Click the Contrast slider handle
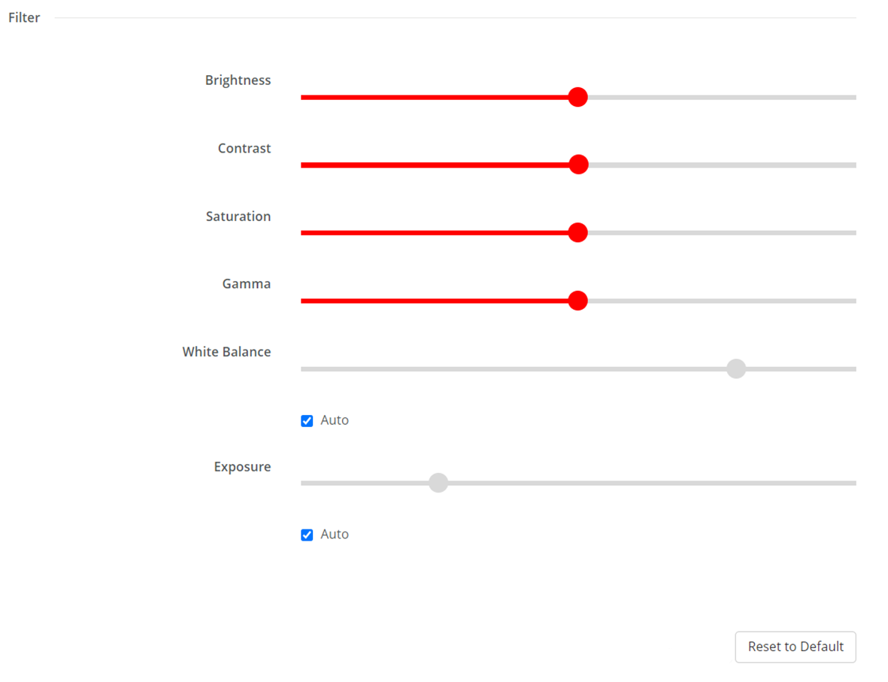This screenshot has width=888, height=682. click(578, 165)
